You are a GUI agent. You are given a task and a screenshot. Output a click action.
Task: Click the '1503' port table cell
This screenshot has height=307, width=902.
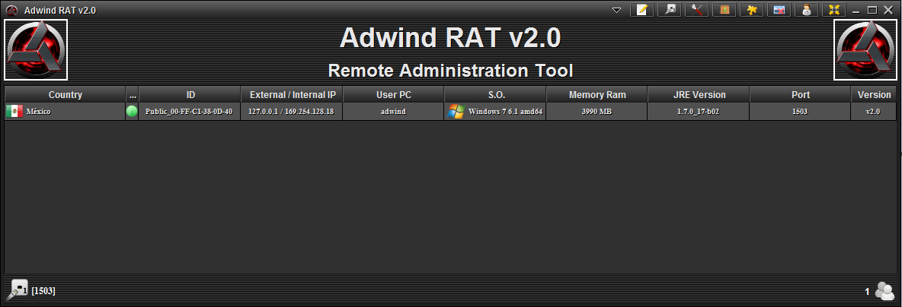800,111
